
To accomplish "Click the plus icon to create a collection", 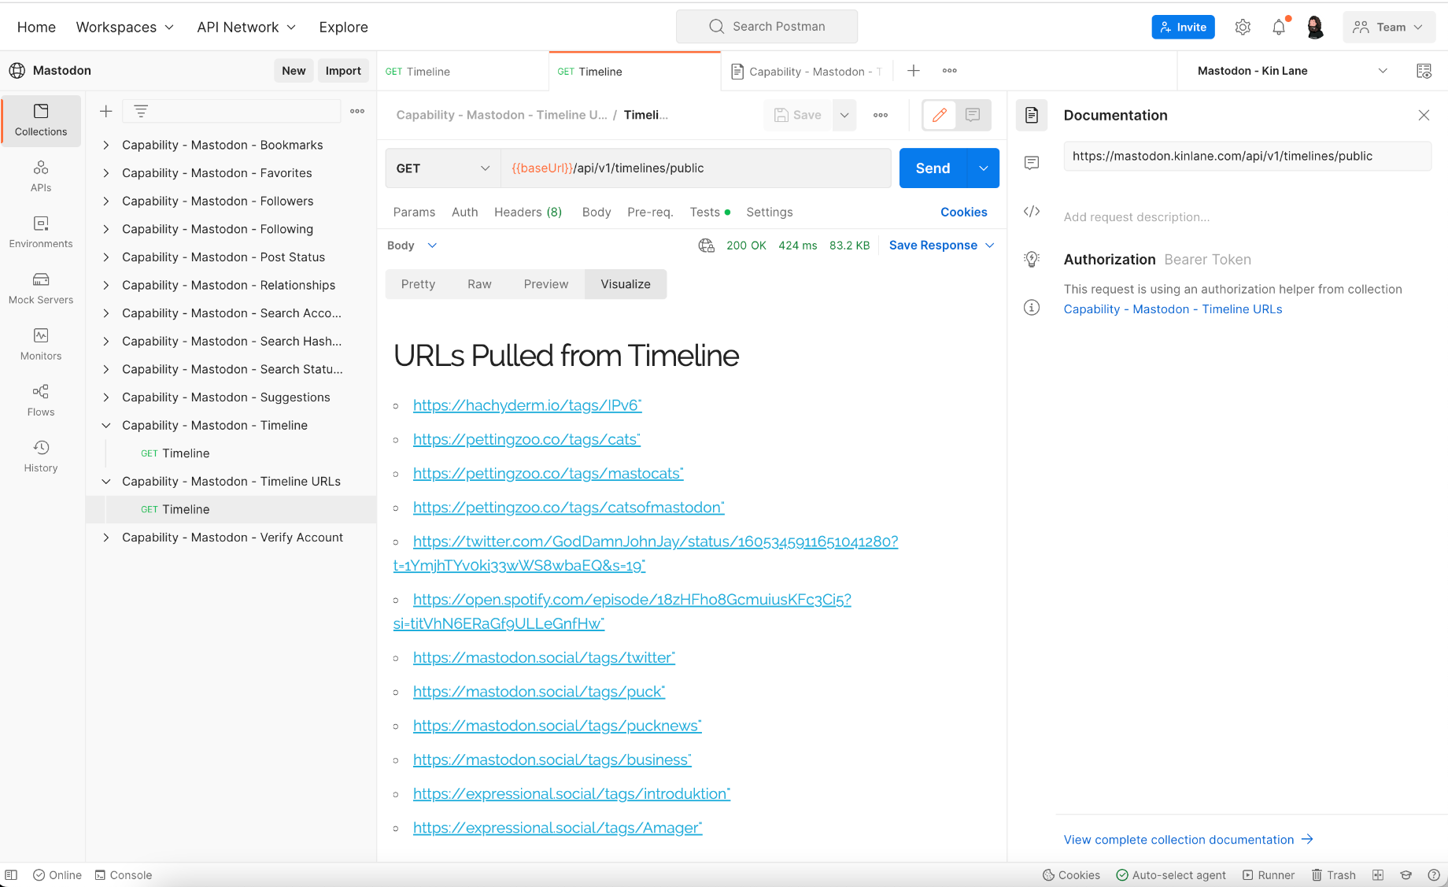I will coord(106,111).
